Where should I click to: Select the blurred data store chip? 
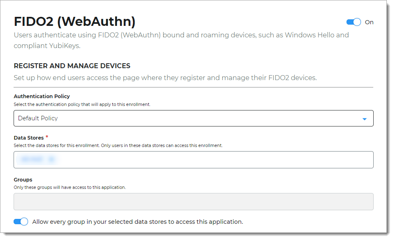pyautogui.click(x=32, y=160)
